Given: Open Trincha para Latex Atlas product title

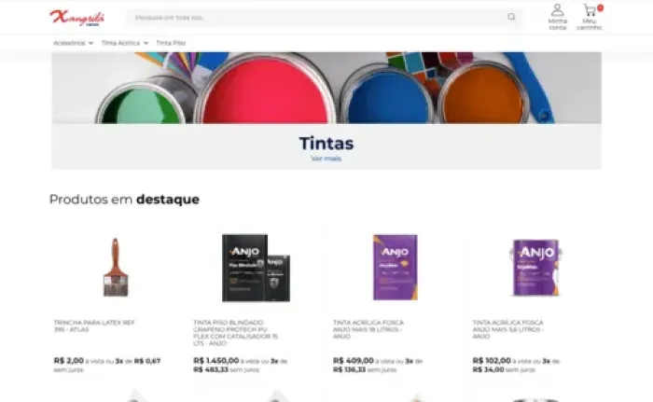Looking at the screenshot, I should 94,326.
